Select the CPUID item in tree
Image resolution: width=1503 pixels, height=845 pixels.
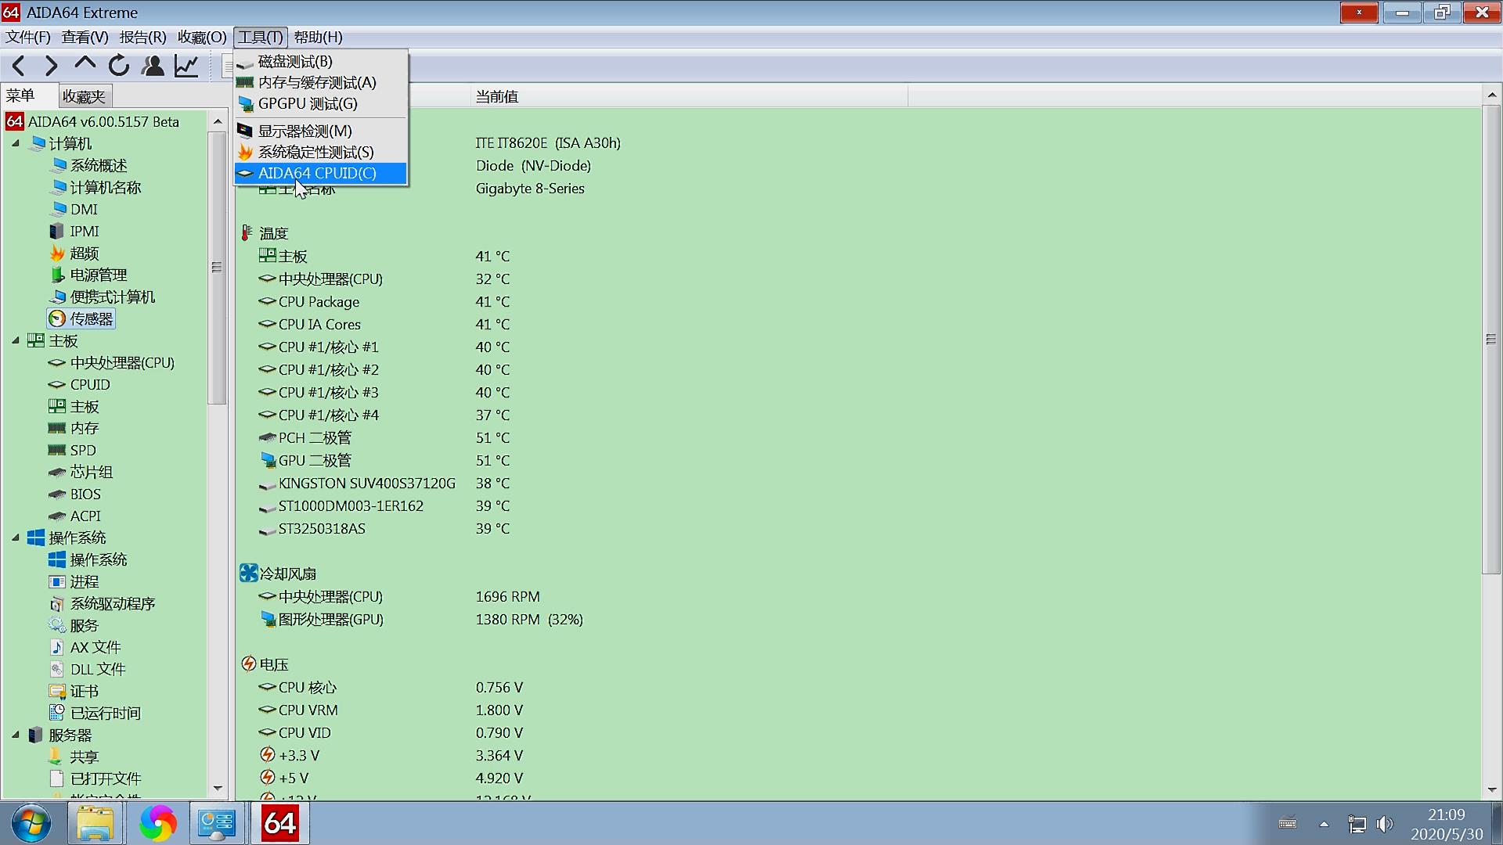tap(90, 385)
